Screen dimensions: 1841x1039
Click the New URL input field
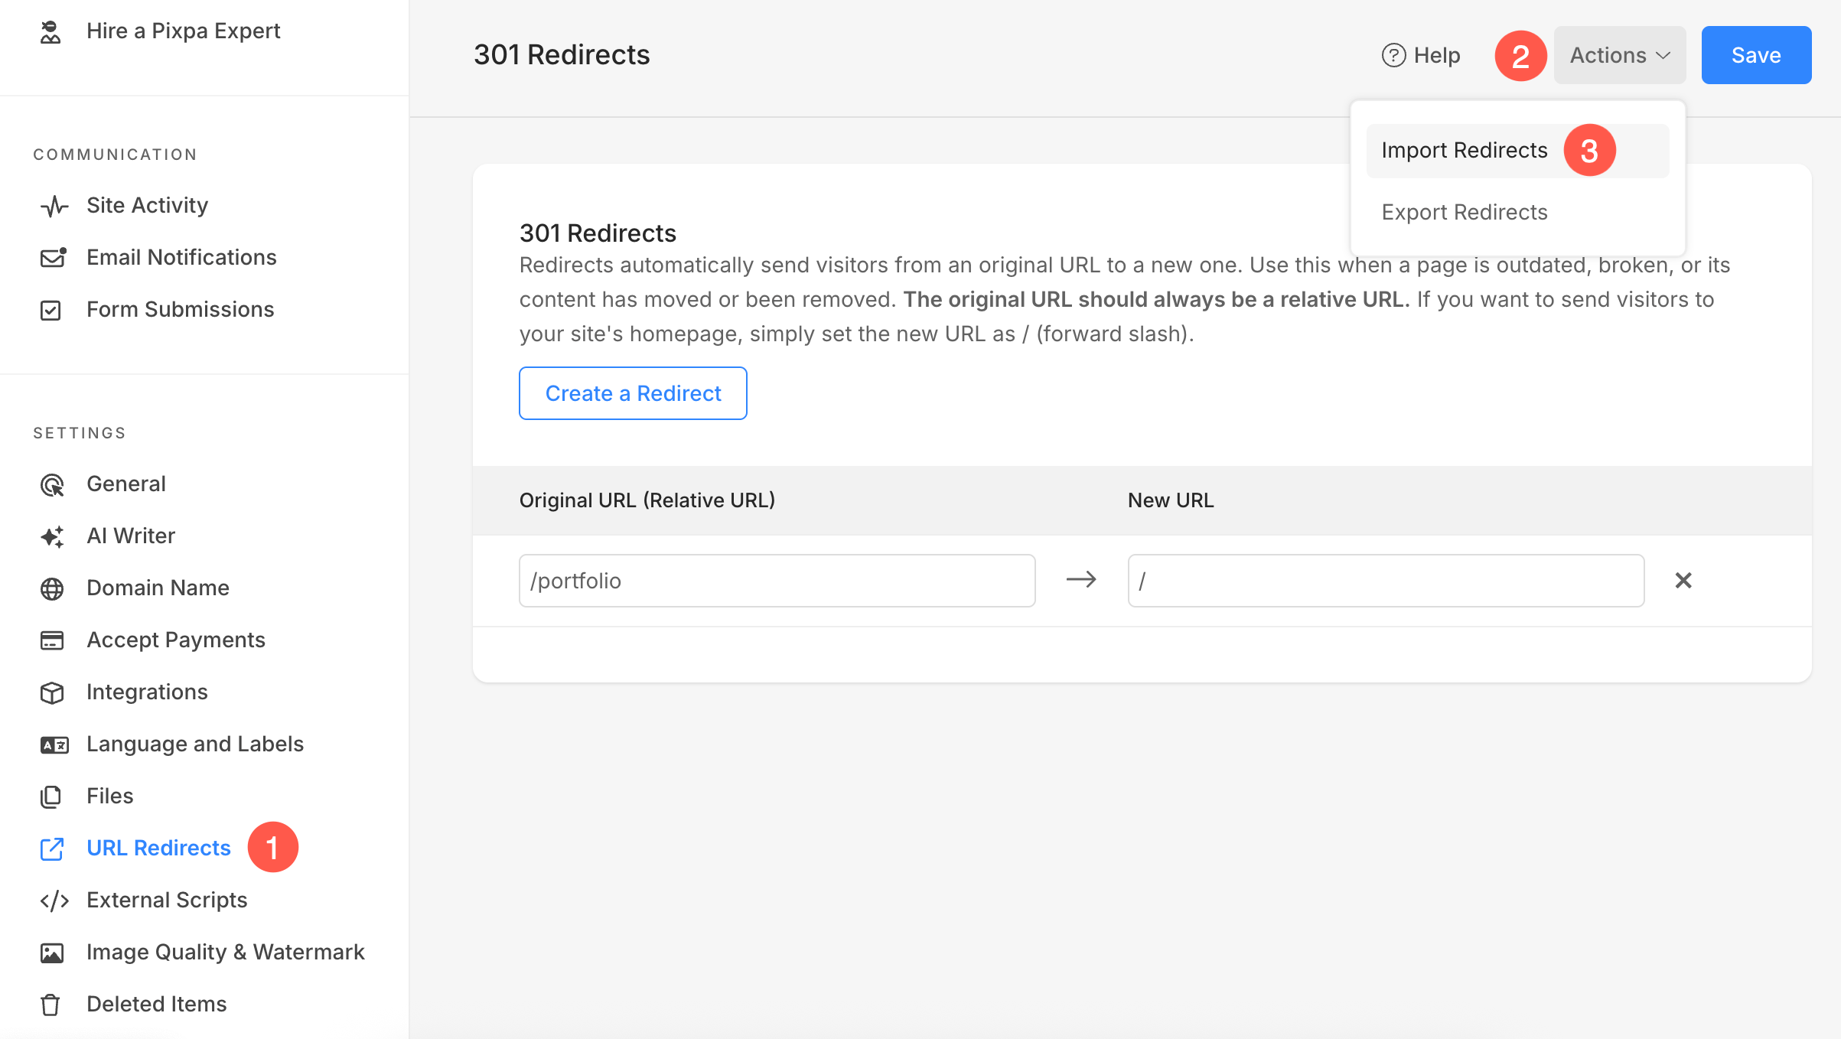[1385, 581]
